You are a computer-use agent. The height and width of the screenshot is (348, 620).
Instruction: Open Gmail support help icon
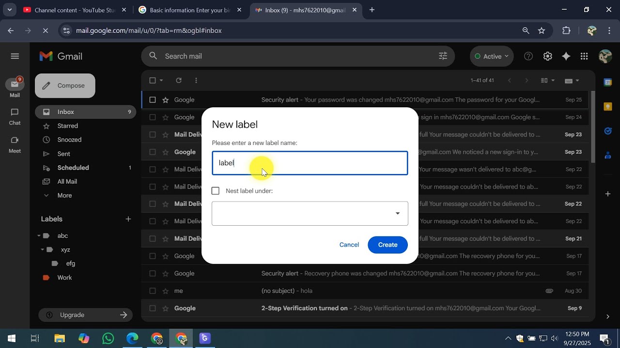[528, 56]
